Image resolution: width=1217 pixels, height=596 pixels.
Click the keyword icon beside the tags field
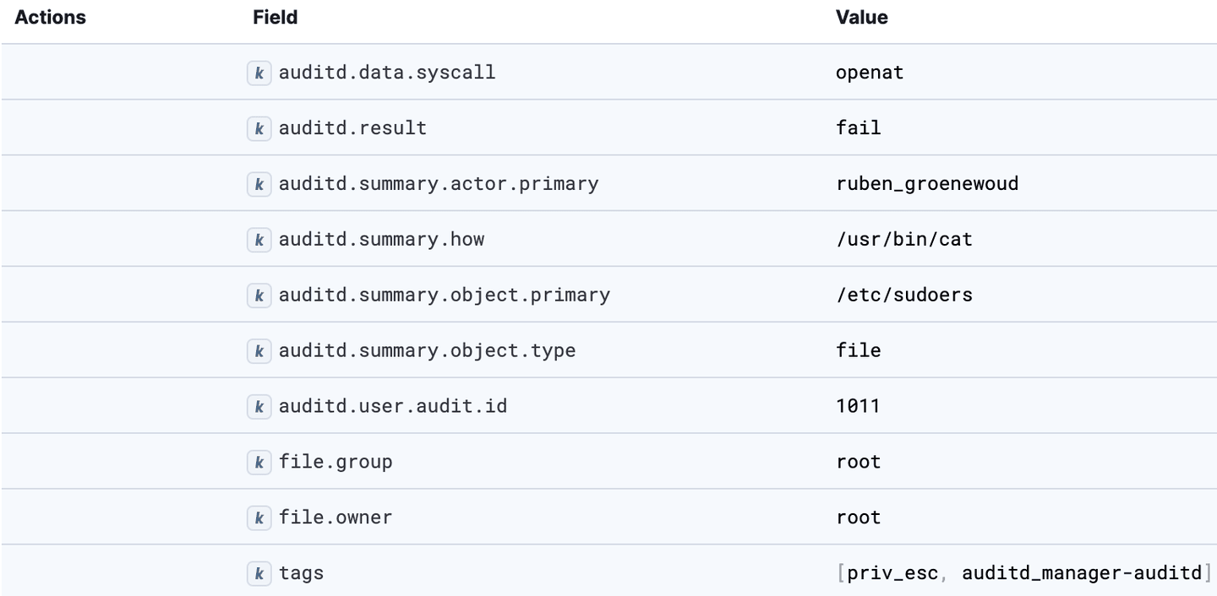click(259, 574)
